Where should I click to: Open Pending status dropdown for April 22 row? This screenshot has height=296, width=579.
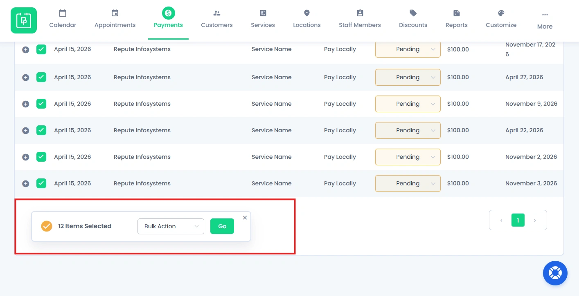(x=408, y=130)
